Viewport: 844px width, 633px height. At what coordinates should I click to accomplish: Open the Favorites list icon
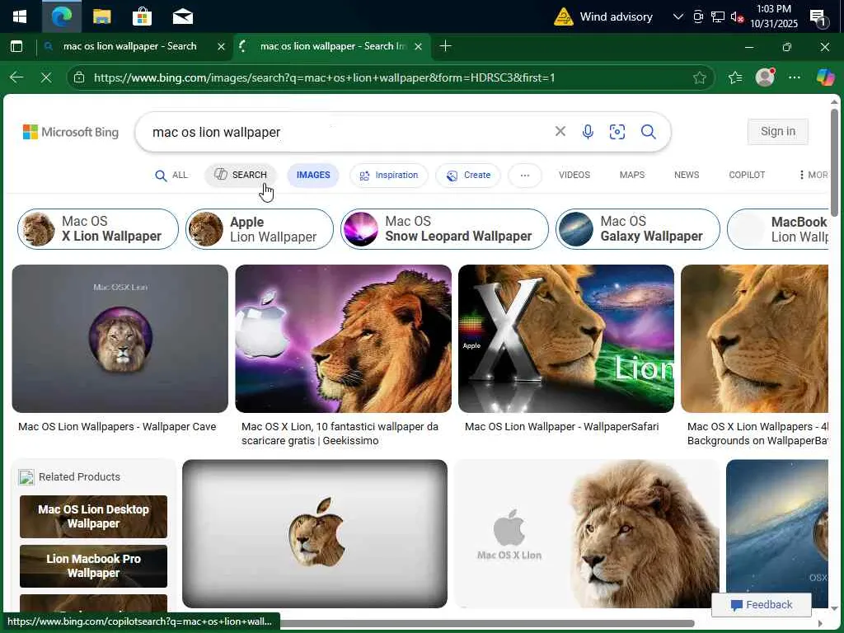point(735,77)
